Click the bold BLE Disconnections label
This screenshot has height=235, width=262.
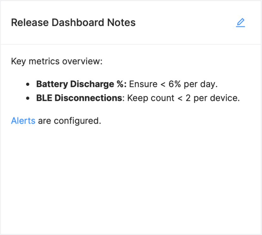(79, 98)
